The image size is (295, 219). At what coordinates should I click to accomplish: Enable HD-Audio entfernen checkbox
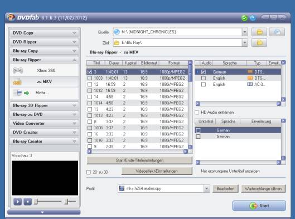click(x=197, y=113)
